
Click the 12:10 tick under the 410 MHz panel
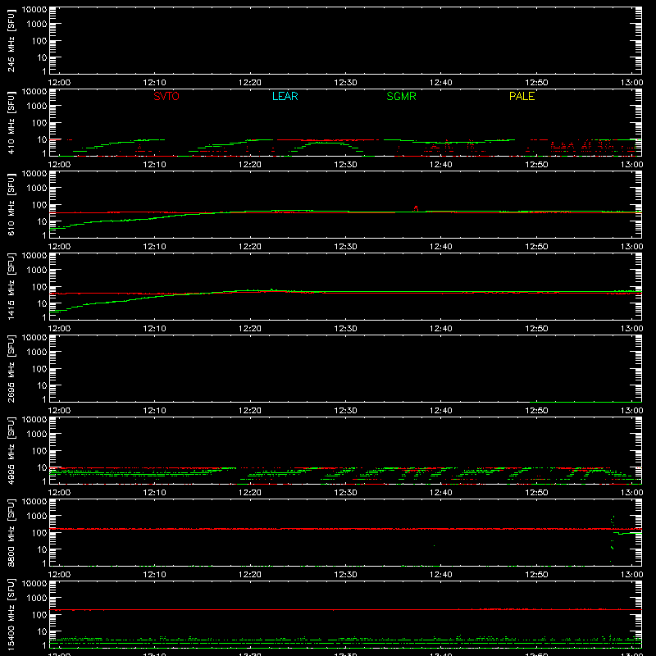[154, 165]
